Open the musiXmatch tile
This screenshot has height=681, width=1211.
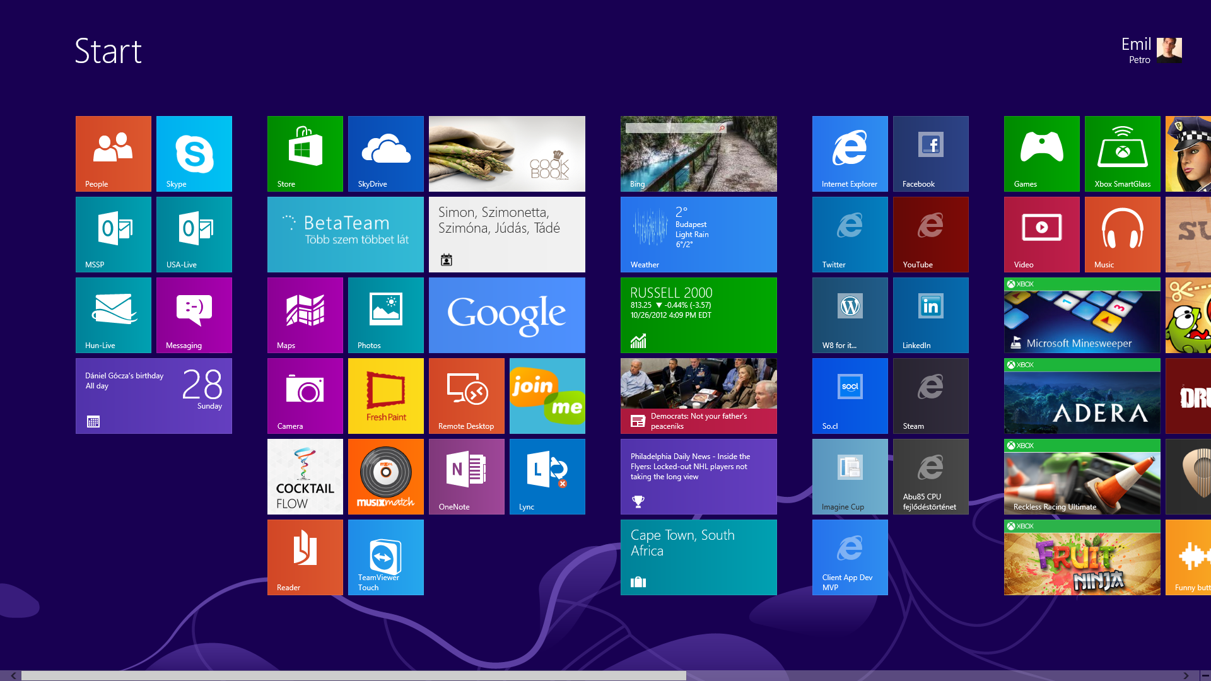[x=386, y=477]
